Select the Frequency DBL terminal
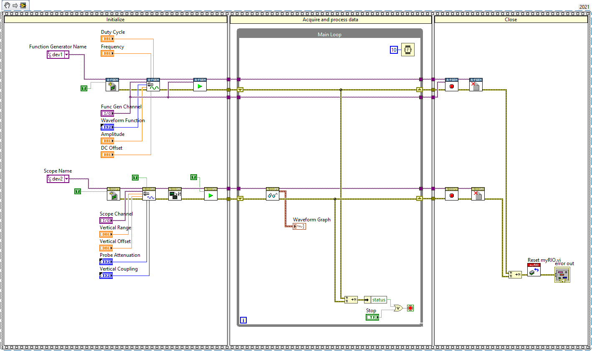Screen dimensions: 592x351 point(107,53)
